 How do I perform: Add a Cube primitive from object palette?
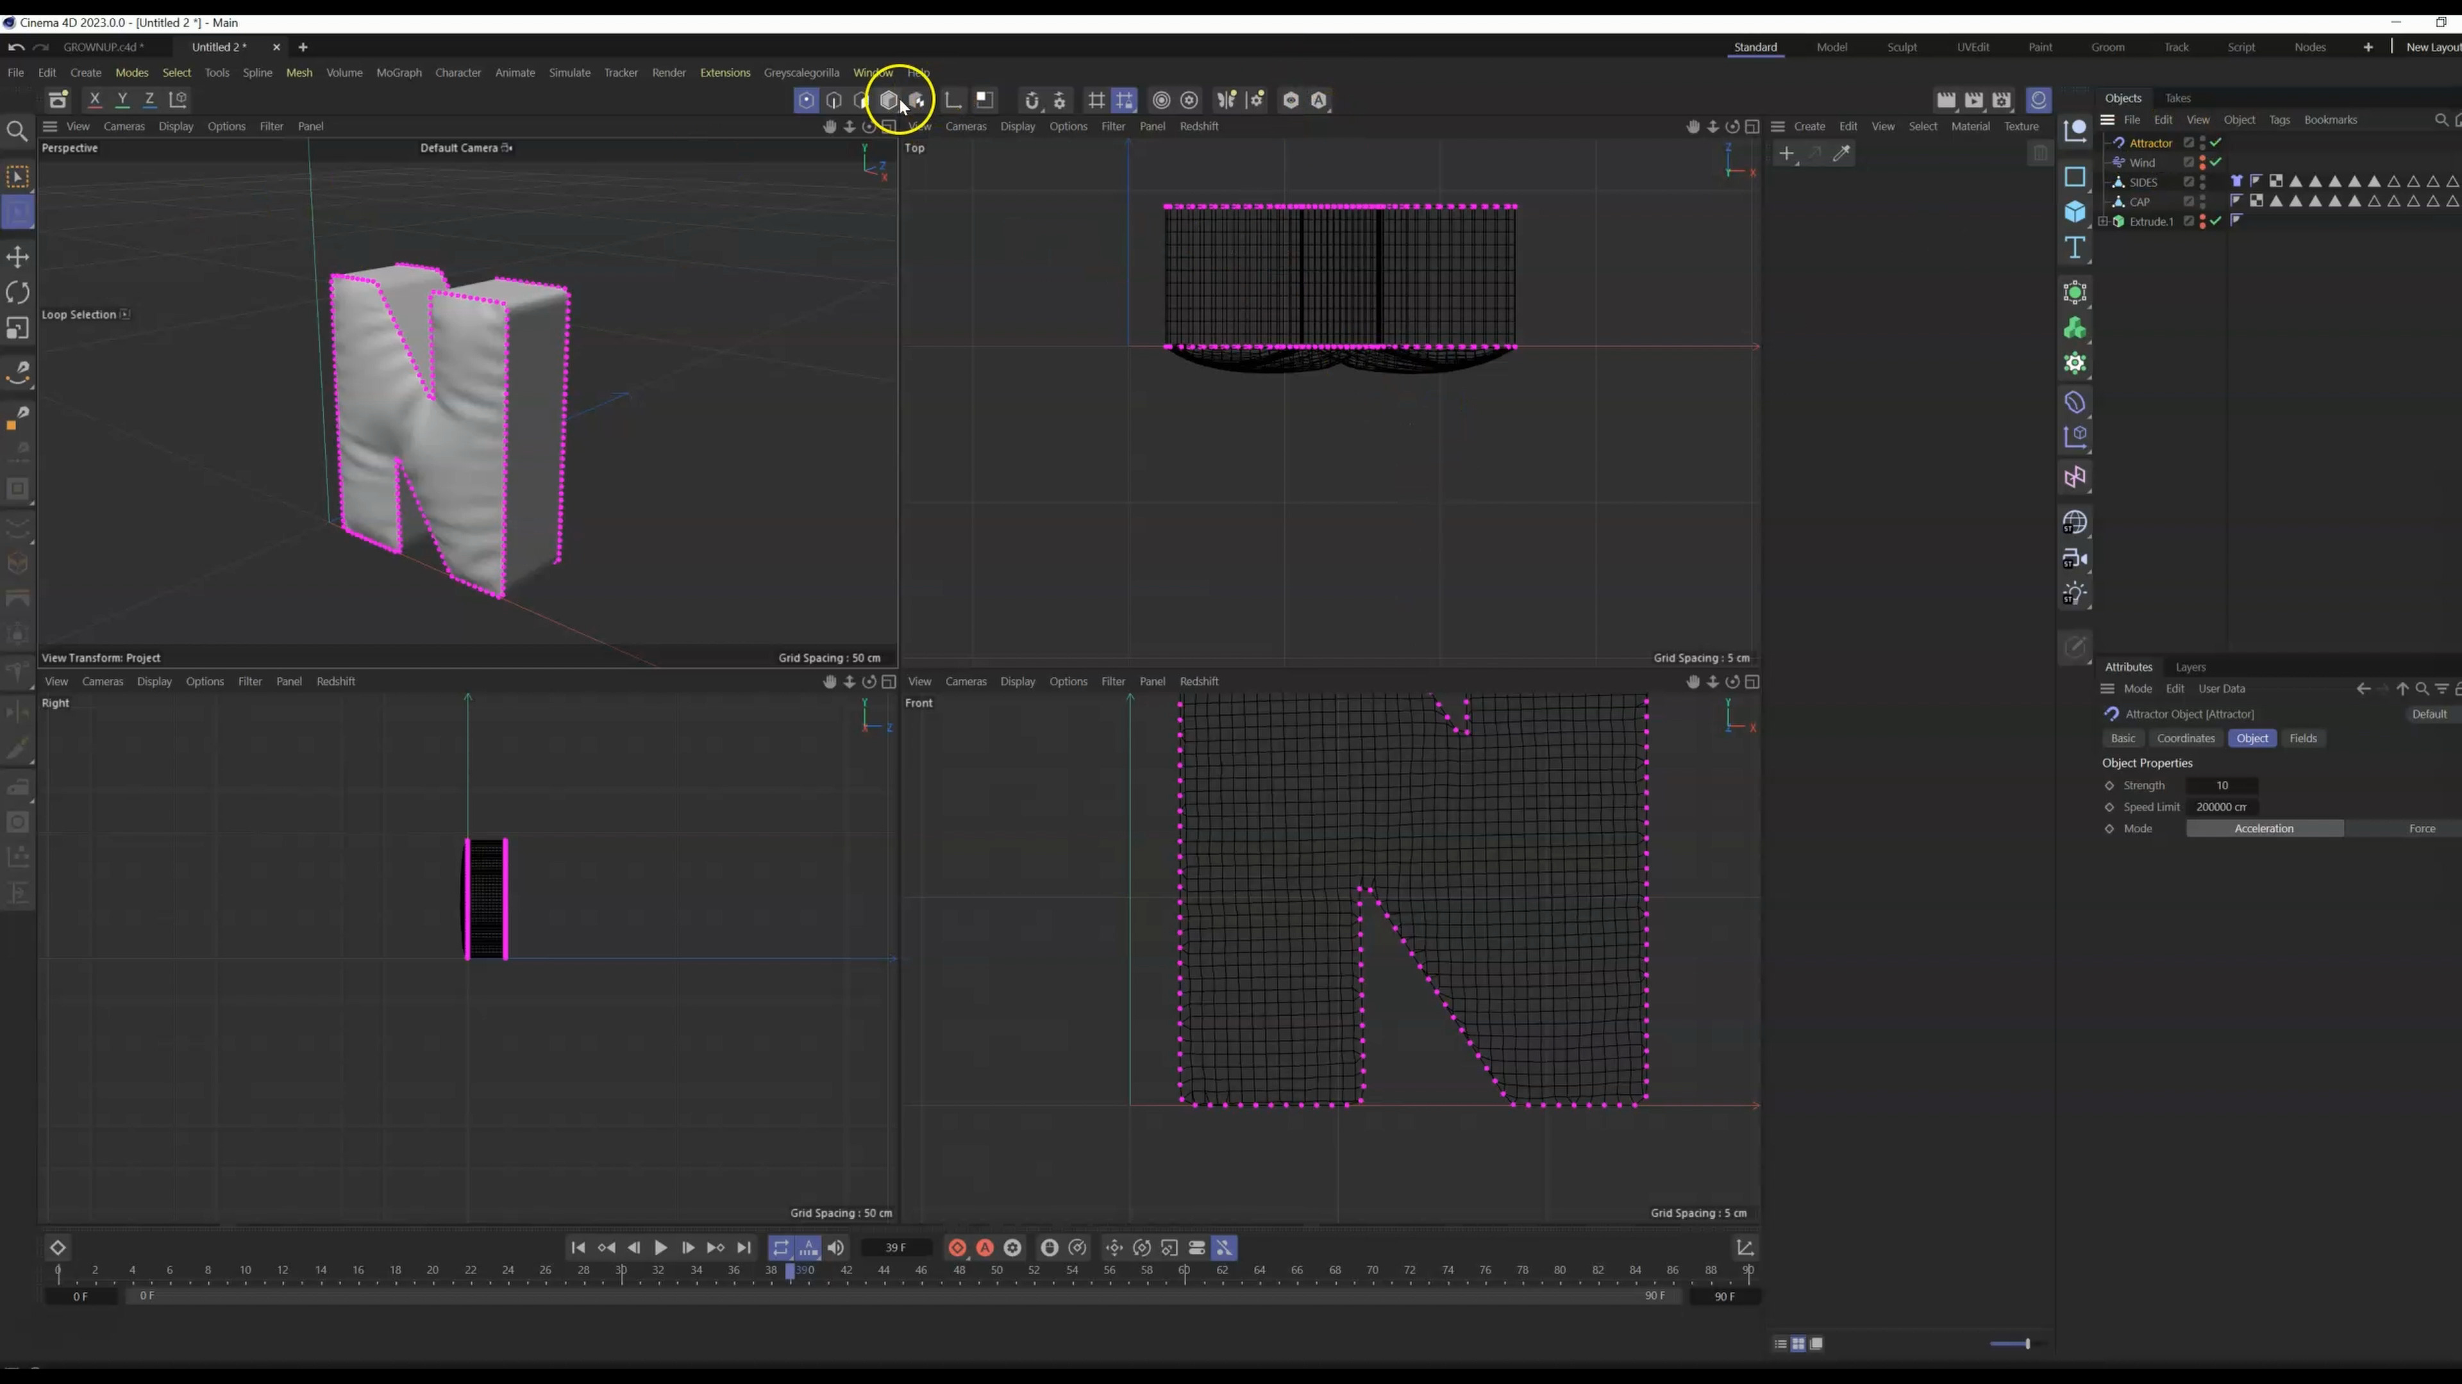pos(2075,212)
